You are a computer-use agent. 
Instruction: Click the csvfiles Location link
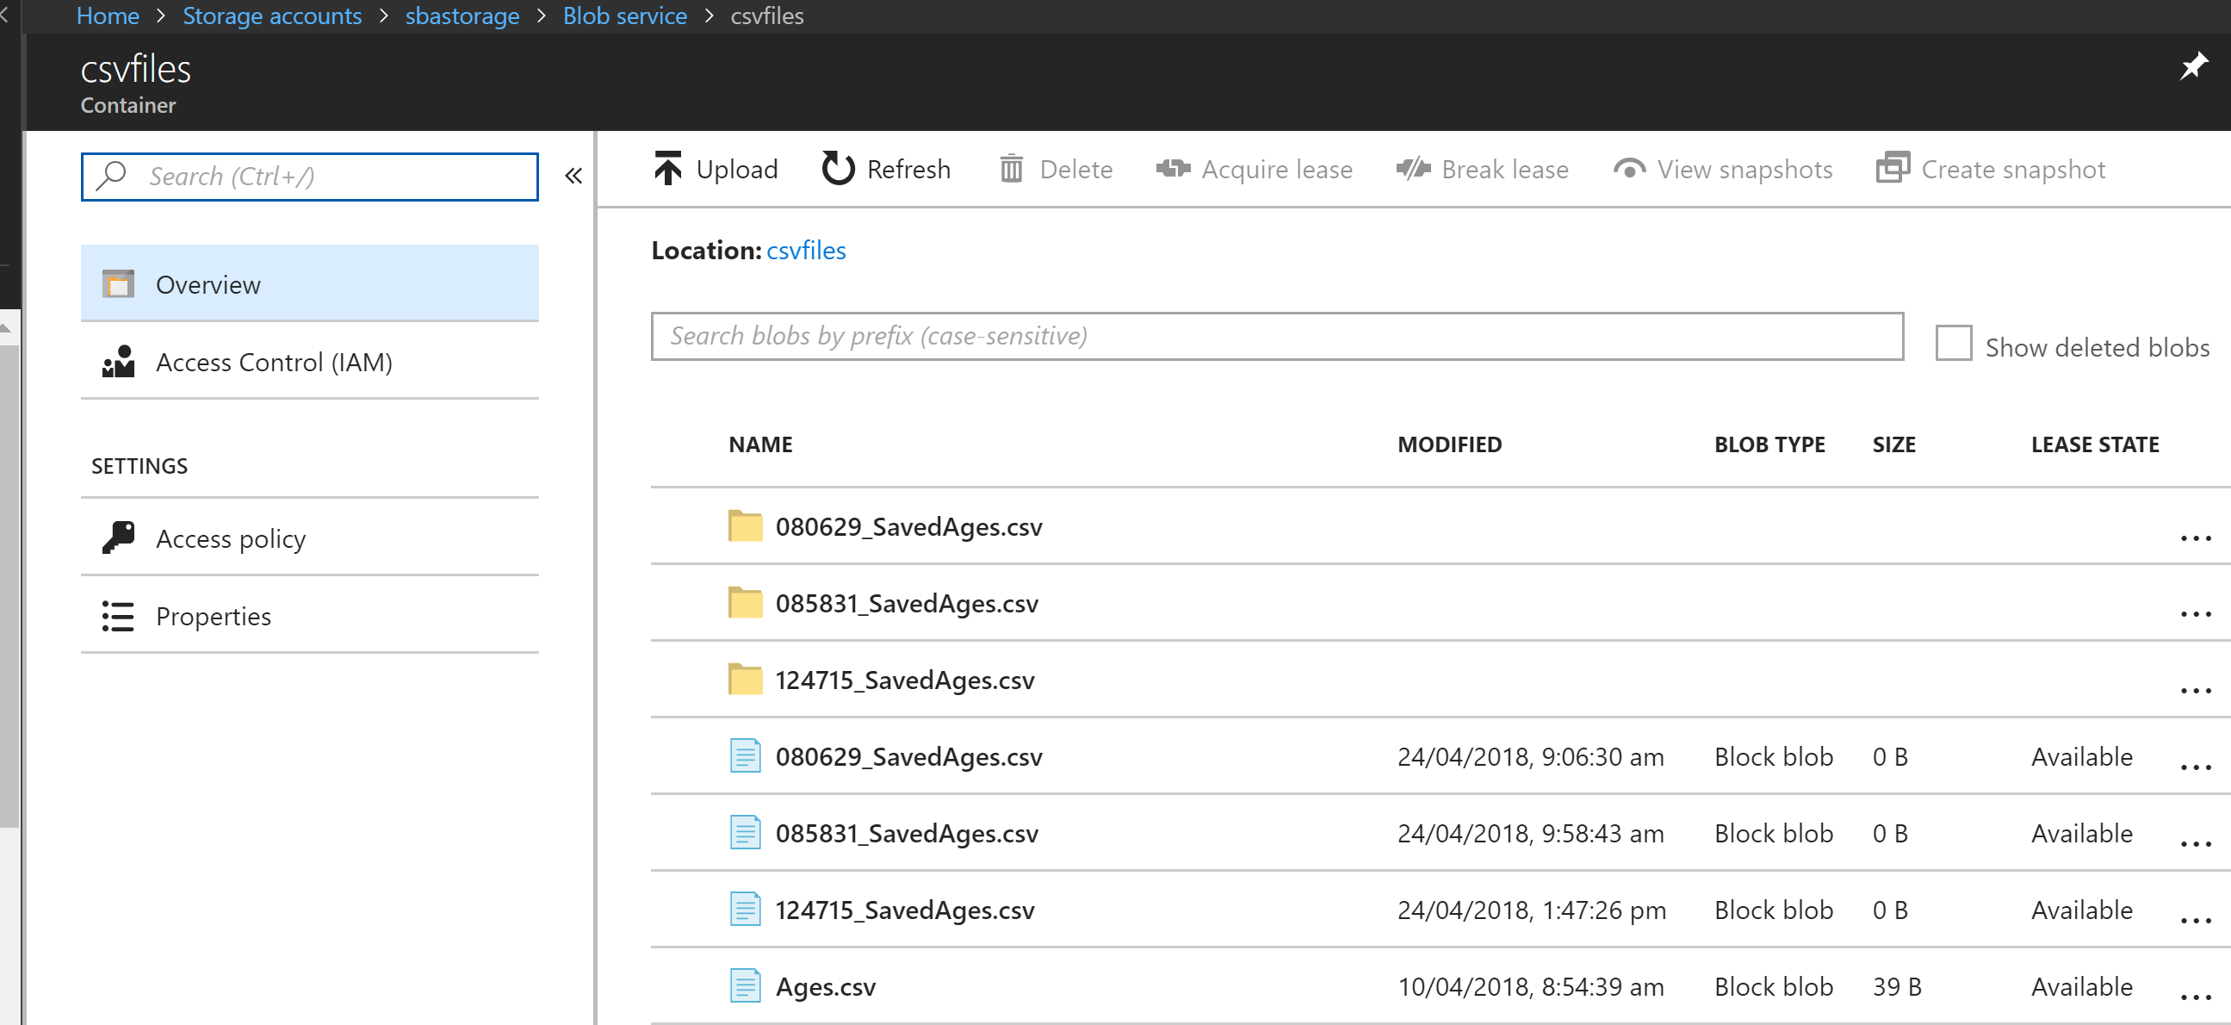pyautogui.click(x=805, y=251)
